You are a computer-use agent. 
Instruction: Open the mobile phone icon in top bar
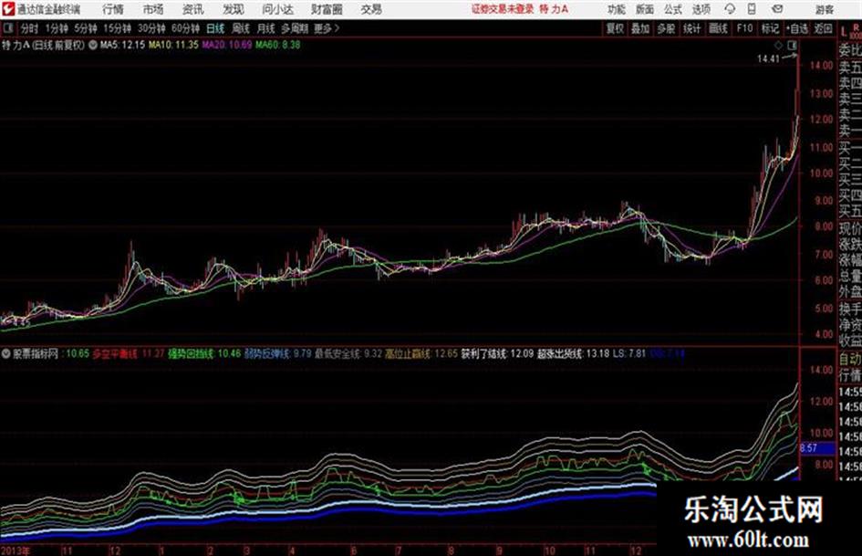click(752, 9)
